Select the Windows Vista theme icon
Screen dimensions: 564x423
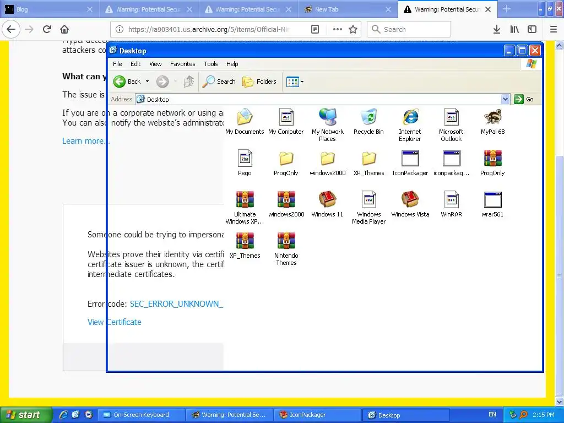point(410,199)
